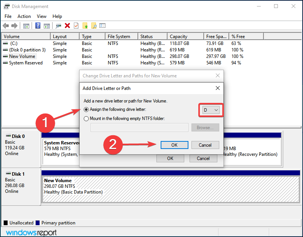303x237 pixels.
Task: Click the Forward arrow toolbar icon
Action: (x=14, y=26)
